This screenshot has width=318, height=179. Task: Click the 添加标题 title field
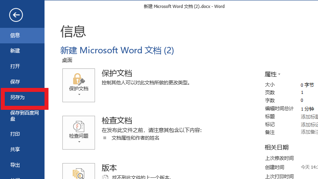(x=309, y=117)
